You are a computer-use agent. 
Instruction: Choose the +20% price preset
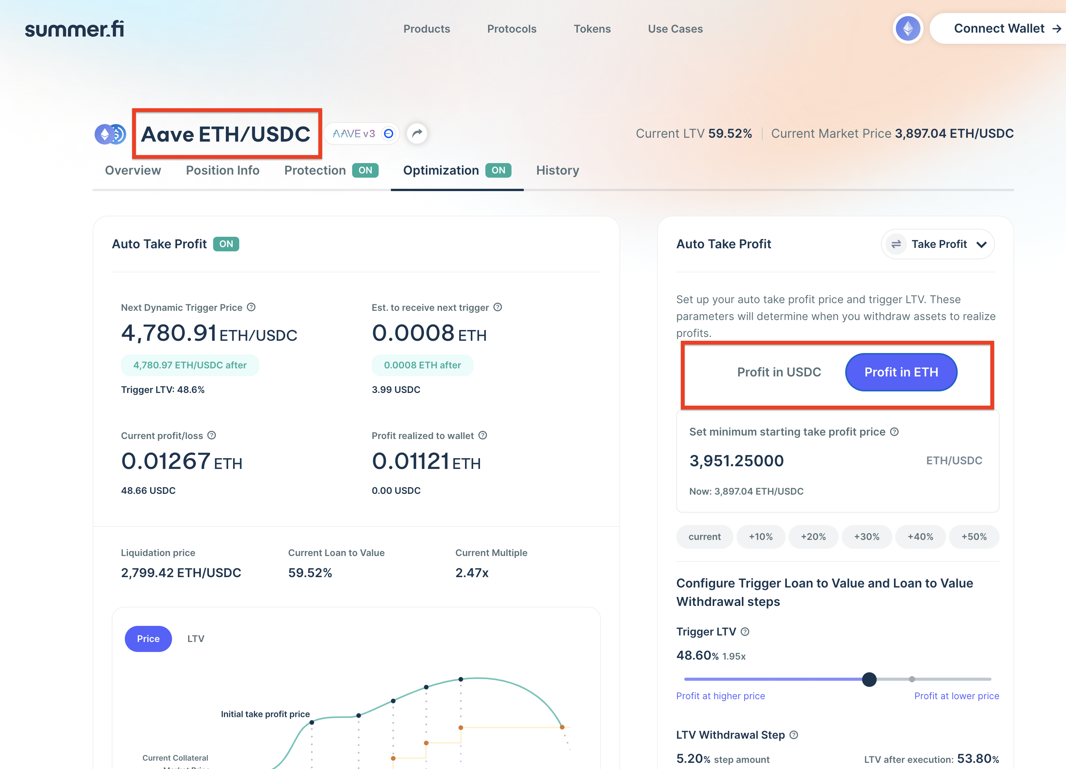pyautogui.click(x=813, y=536)
